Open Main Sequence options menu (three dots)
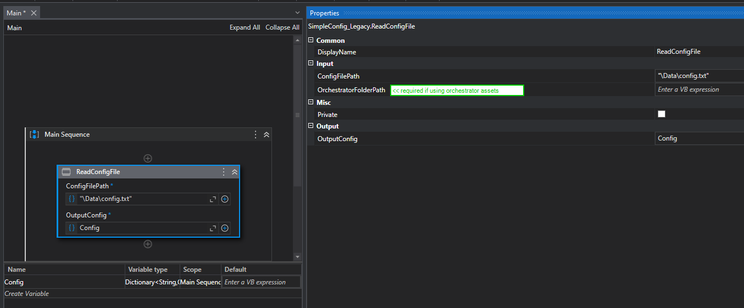The height and width of the screenshot is (308, 744). click(255, 135)
